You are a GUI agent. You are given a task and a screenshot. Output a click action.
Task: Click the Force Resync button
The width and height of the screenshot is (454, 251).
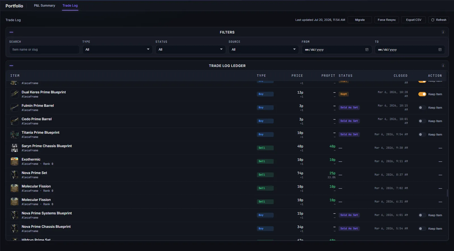tap(387, 20)
